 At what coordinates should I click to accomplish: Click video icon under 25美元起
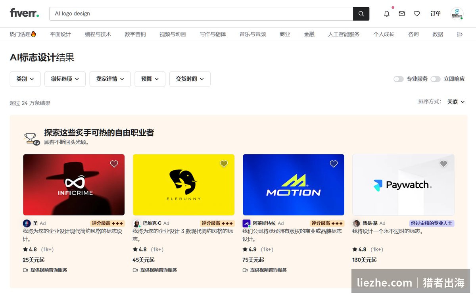25,270
